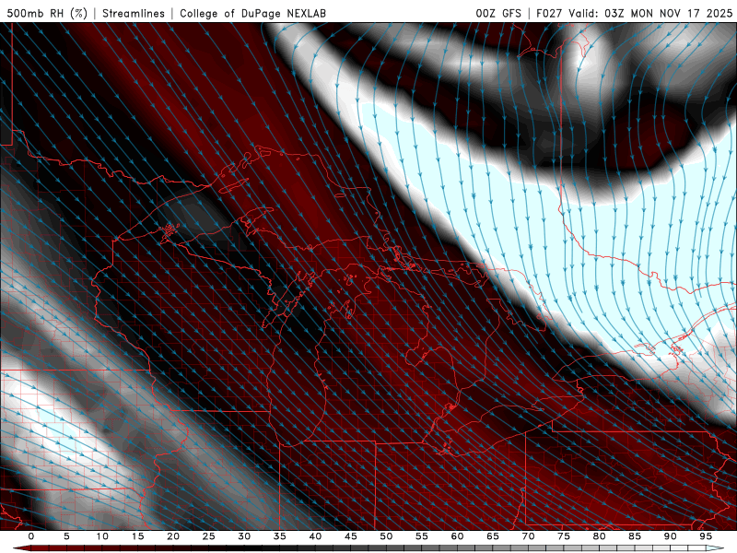Viewport: 737px width, 553px height.
Task: Click the '75' value on the colorbar scale
Action: (x=564, y=536)
